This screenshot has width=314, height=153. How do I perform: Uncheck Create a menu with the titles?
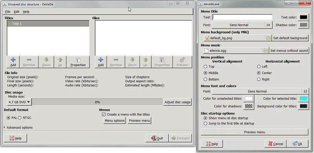point(104,114)
